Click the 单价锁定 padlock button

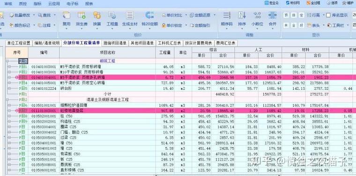tap(172, 25)
